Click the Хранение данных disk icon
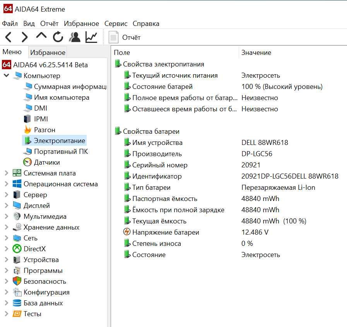The width and height of the screenshot is (347, 327). (17, 227)
